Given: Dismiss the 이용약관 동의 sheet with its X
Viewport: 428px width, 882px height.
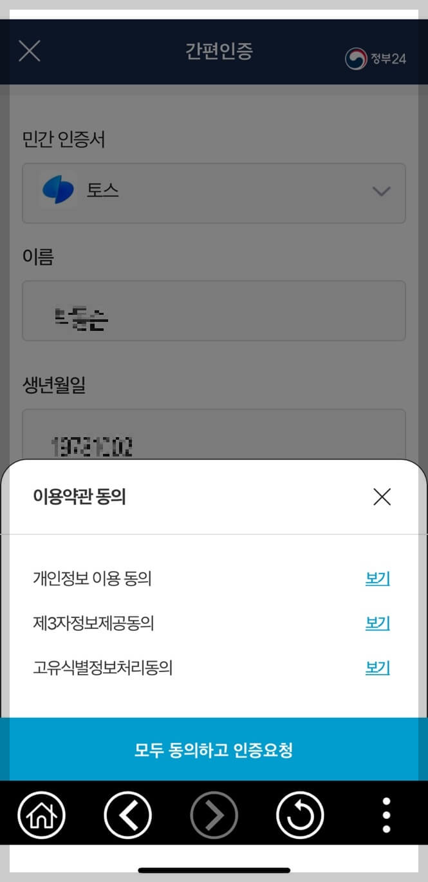Looking at the screenshot, I should (x=382, y=497).
